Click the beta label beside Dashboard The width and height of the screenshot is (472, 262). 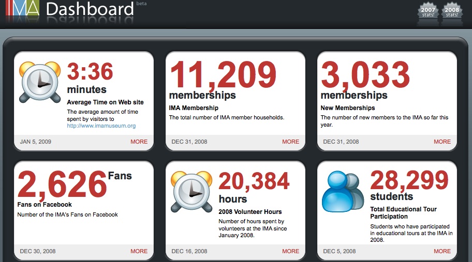coord(141,4)
